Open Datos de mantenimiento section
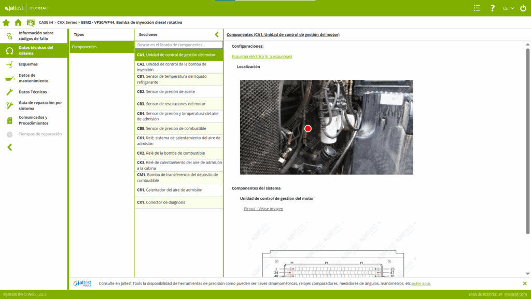 coord(33,78)
